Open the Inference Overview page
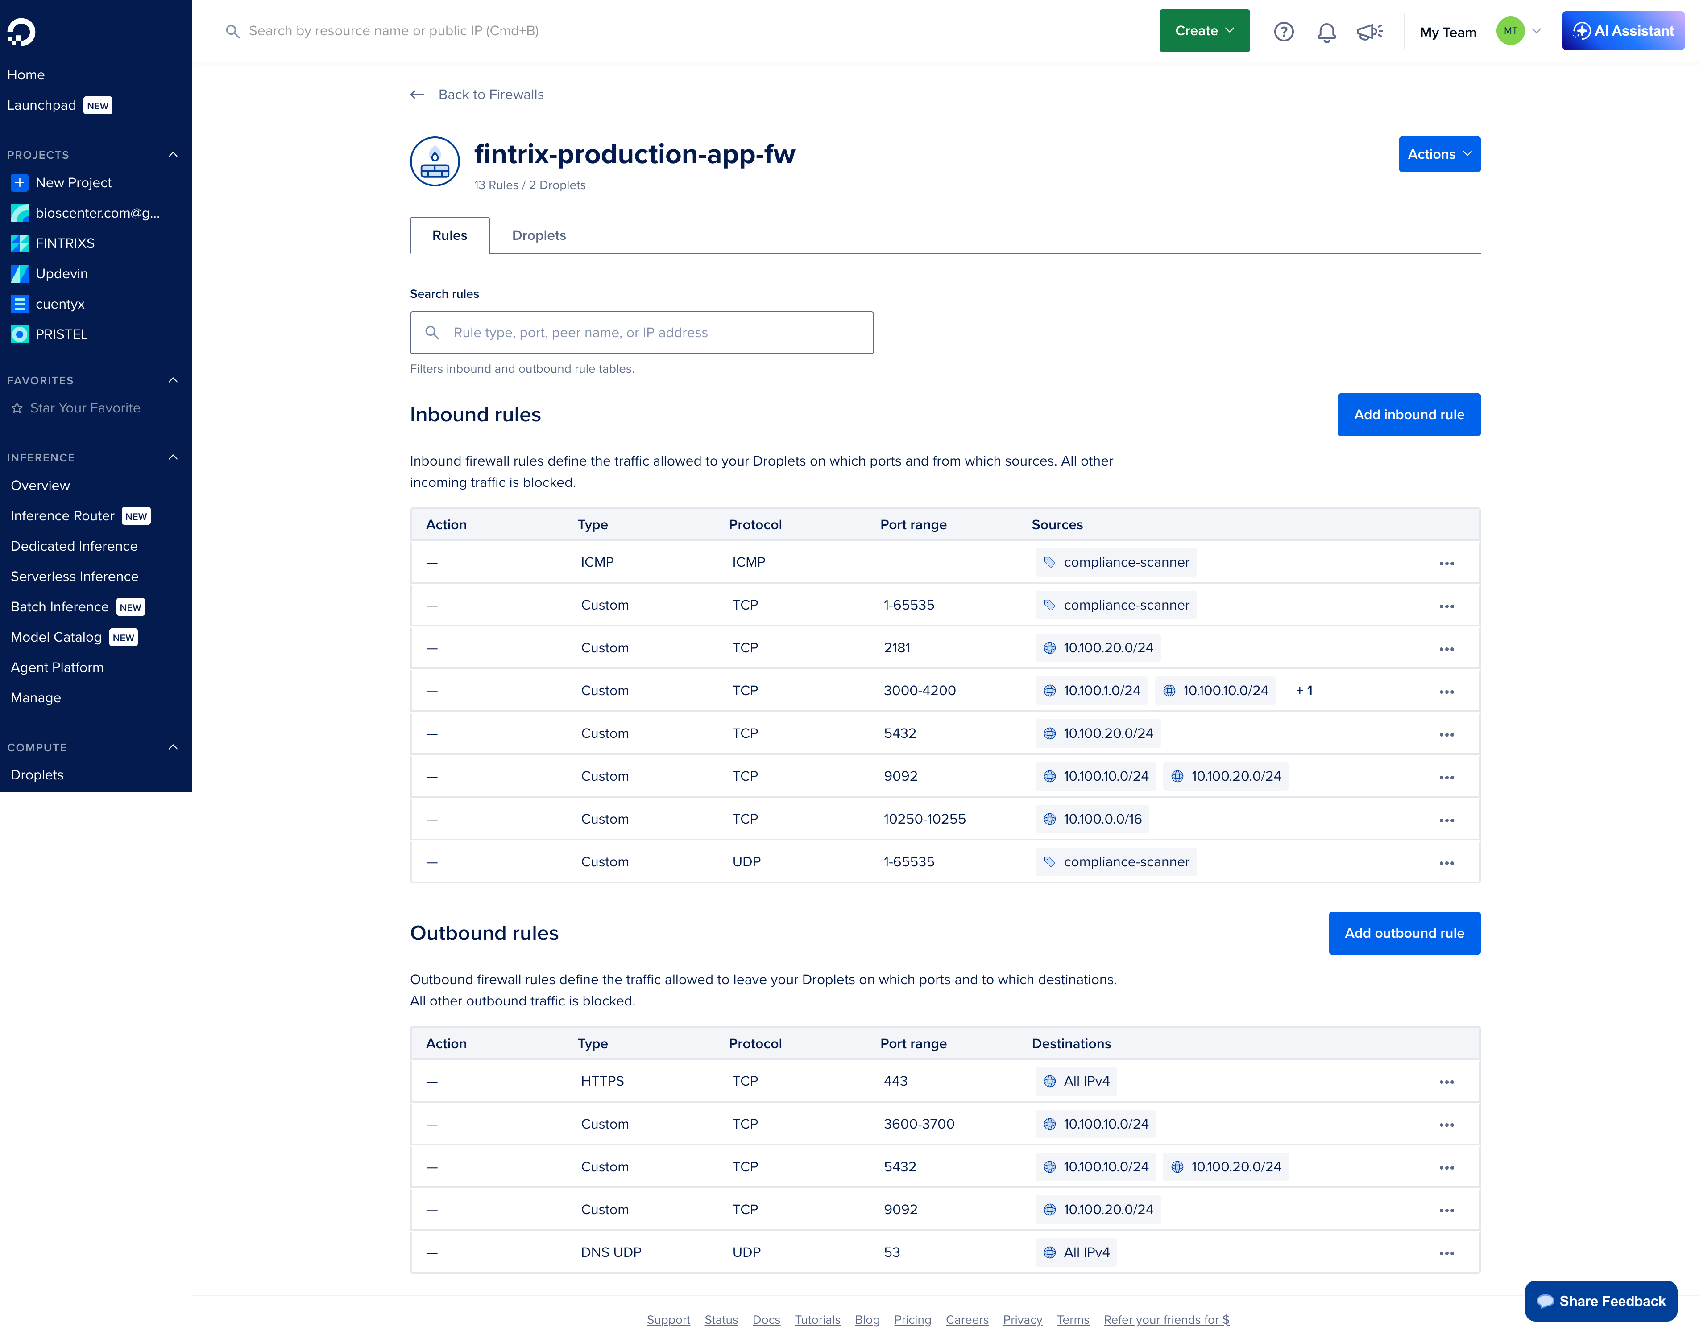1699x1343 pixels. pyautogui.click(x=40, y=486)
